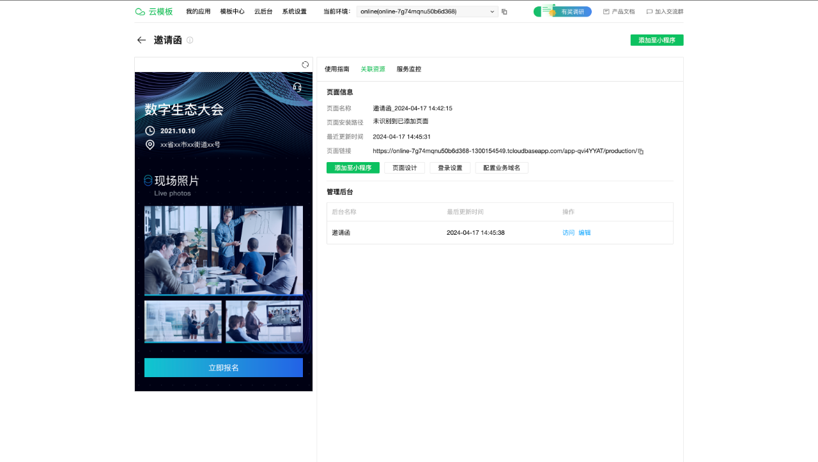Click the 登录设置 button
818x462 pixels.
click(x=450, y=168)
